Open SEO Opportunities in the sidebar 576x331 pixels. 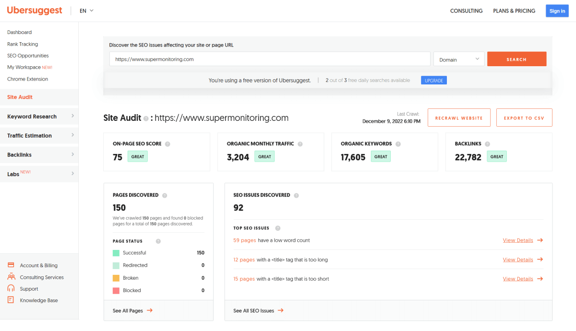tap(28, 56)
